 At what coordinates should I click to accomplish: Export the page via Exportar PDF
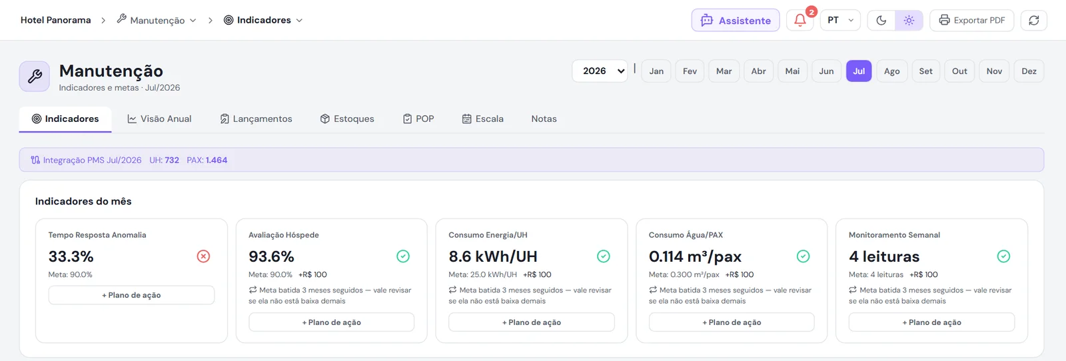point(972,20)
